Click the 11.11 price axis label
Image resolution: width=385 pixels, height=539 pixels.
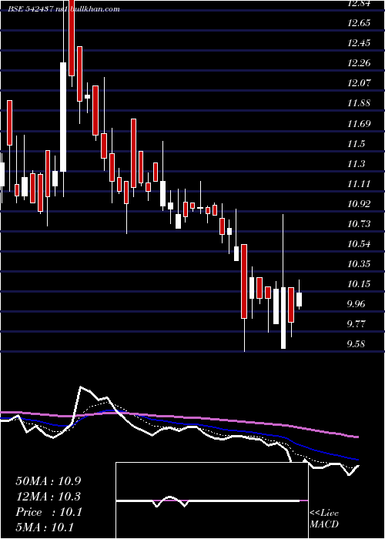(359, 184)
